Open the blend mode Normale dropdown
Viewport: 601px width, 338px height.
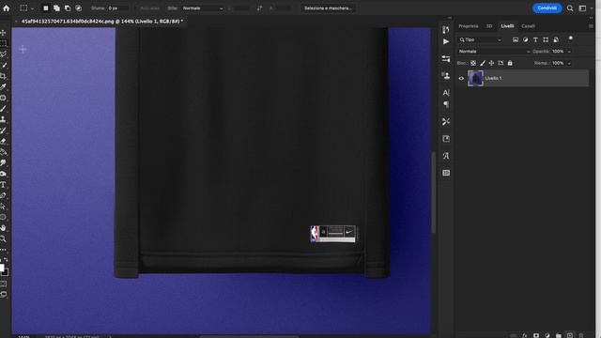pos(494,52)
